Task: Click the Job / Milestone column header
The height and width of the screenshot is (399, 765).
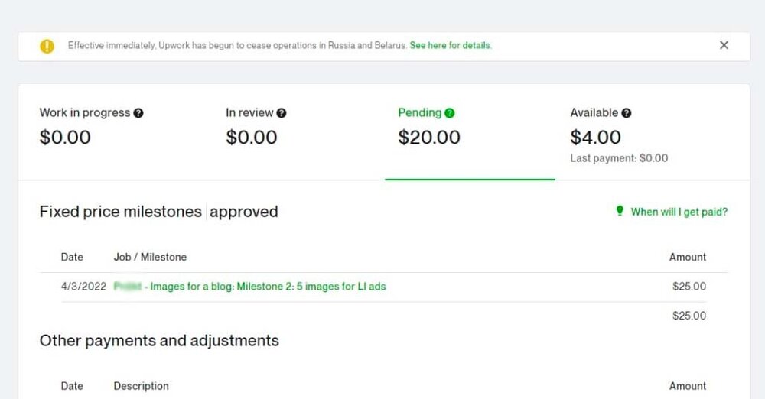Action: pyautogui.click(x=150, y=257)
